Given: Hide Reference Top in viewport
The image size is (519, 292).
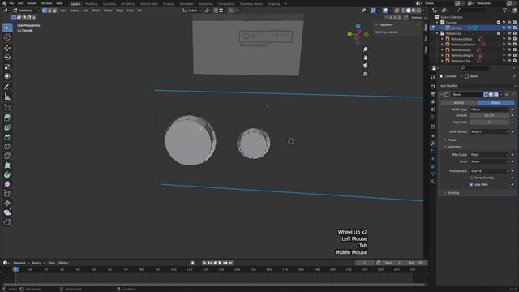Looking at the screenshot, I should pyautogui.click(x=509, y=61).
